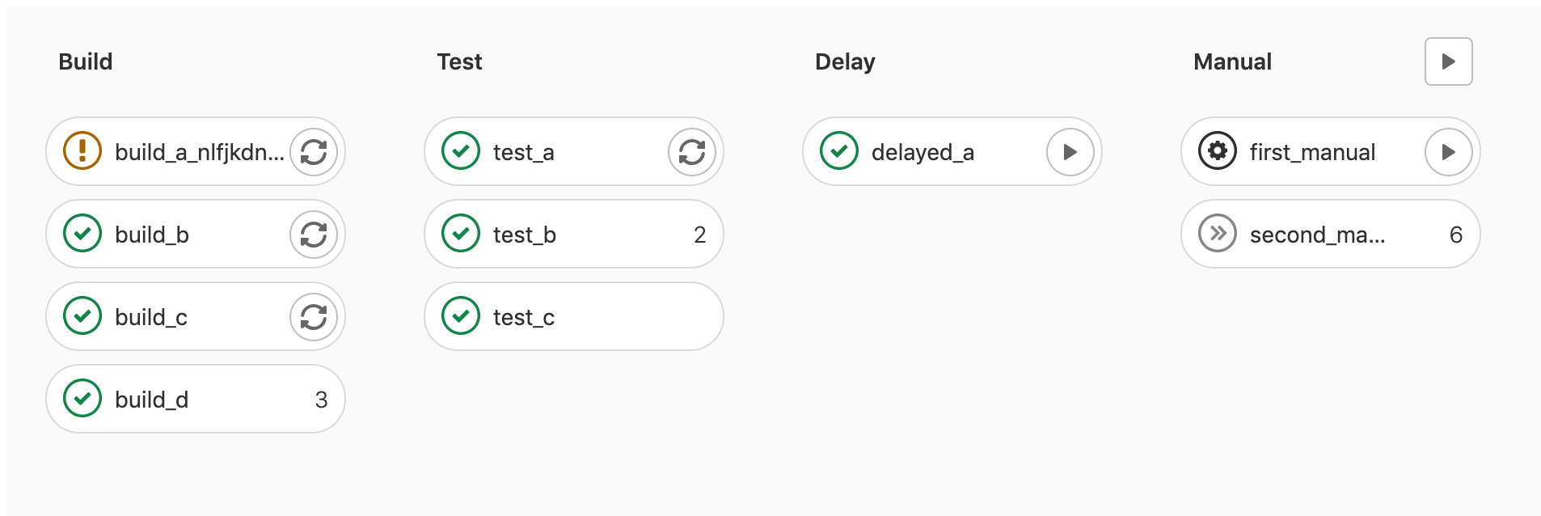Click the warning status icon of build_a

82,151
